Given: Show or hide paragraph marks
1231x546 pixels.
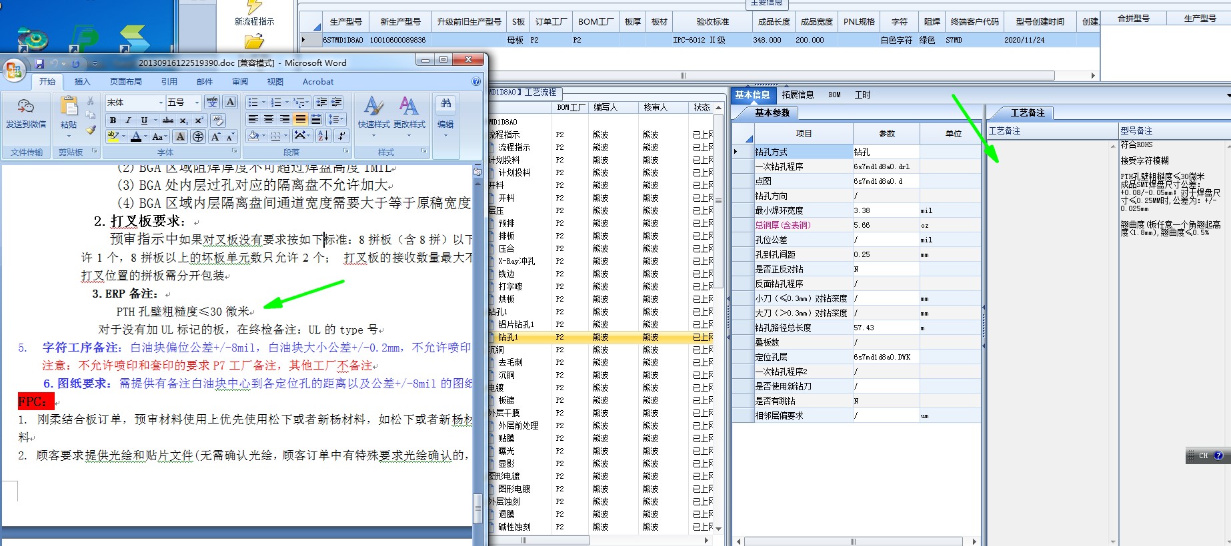Looking at the screenshot, I should pyautogui.click(x=341, y=135).
